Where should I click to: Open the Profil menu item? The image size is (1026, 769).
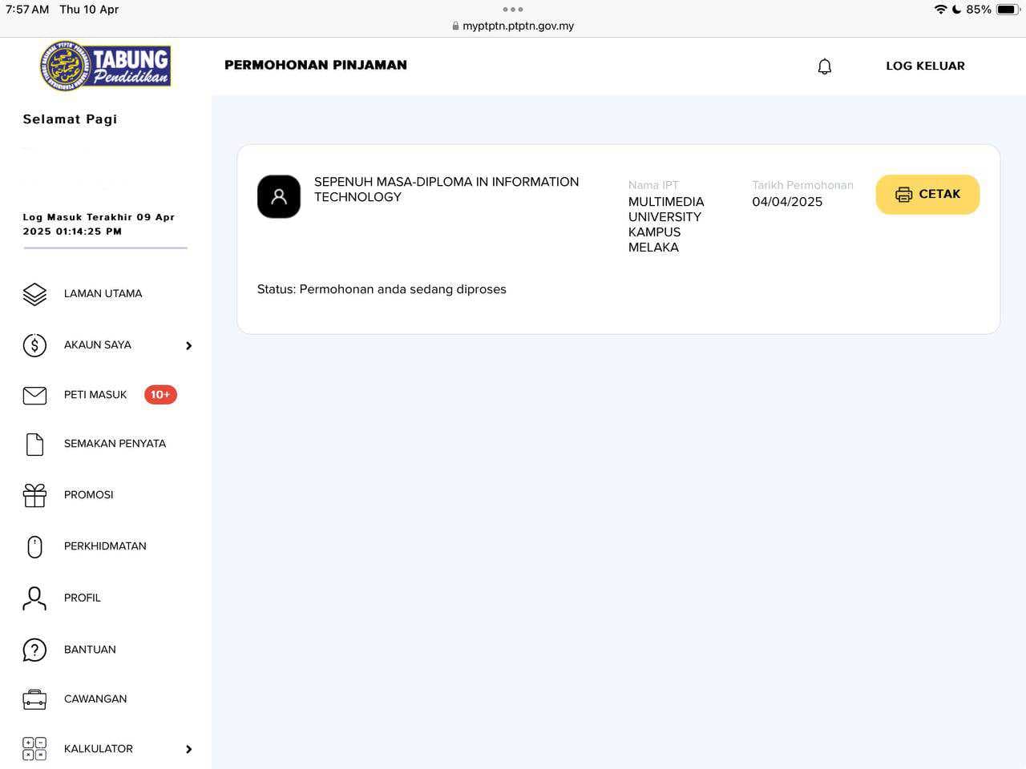click(x=83, y=598)
